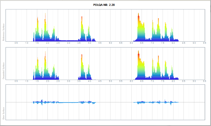Click the low flat Reference segment near 3.0
Image resolution: width=211 pixels, height=126 pixels.
coord(69,40)
